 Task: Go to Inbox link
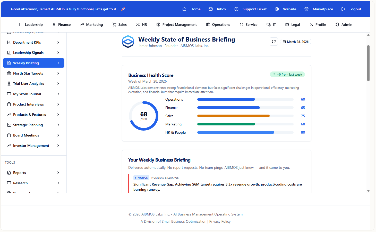pos(217,9)
